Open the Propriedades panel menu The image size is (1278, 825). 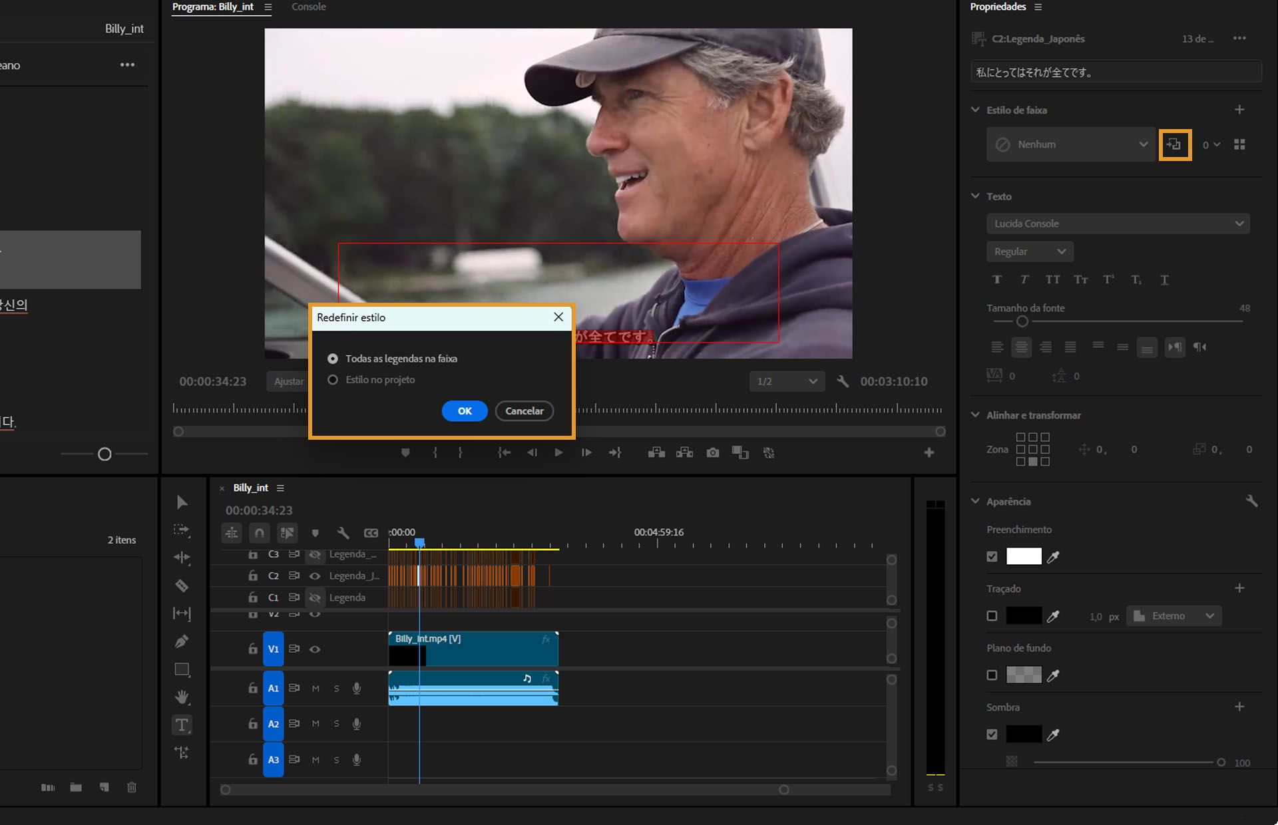tap(1038, 7)
